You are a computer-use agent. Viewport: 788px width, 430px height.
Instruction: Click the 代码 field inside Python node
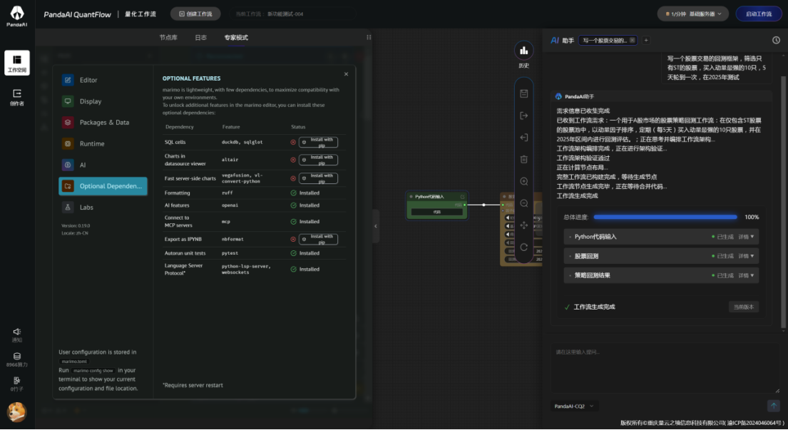[x=436, y=212]
